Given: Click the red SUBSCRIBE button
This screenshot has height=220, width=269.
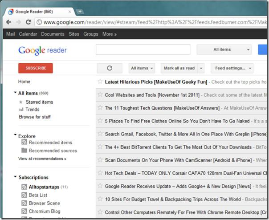Looking at the screenshot, I should tap(36, 68).
